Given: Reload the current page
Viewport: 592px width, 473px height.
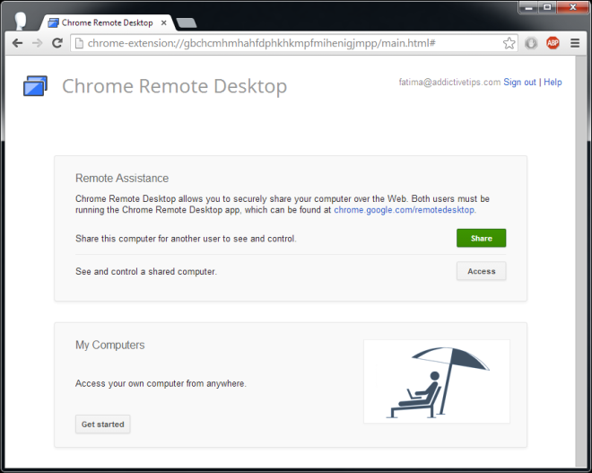Looking at the screenshot, I should point(57,43).
